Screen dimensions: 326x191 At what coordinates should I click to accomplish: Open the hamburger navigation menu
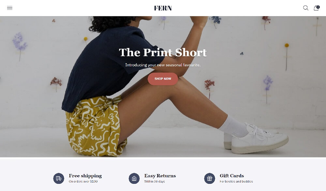click(x=10, y=8)
